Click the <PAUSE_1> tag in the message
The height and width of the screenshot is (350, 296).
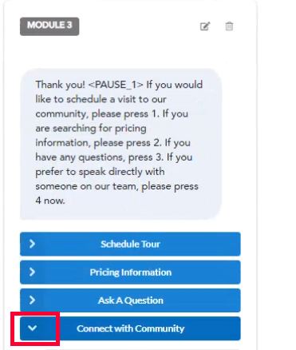(116, 85)
